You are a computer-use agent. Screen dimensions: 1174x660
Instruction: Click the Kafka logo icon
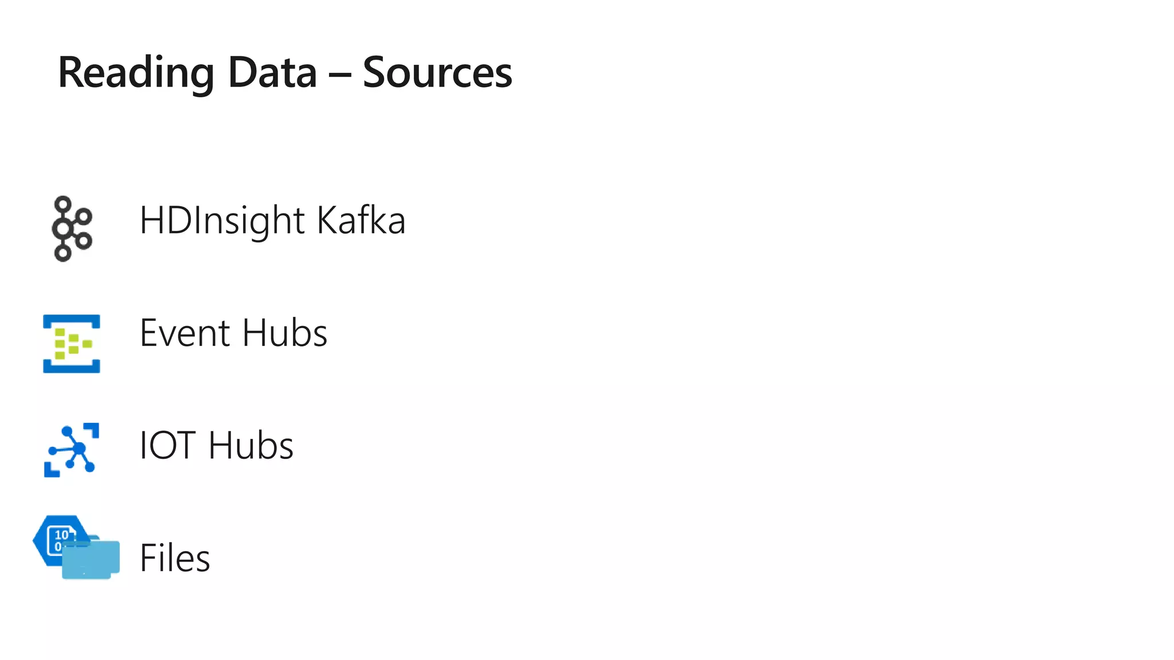point(72,229)
